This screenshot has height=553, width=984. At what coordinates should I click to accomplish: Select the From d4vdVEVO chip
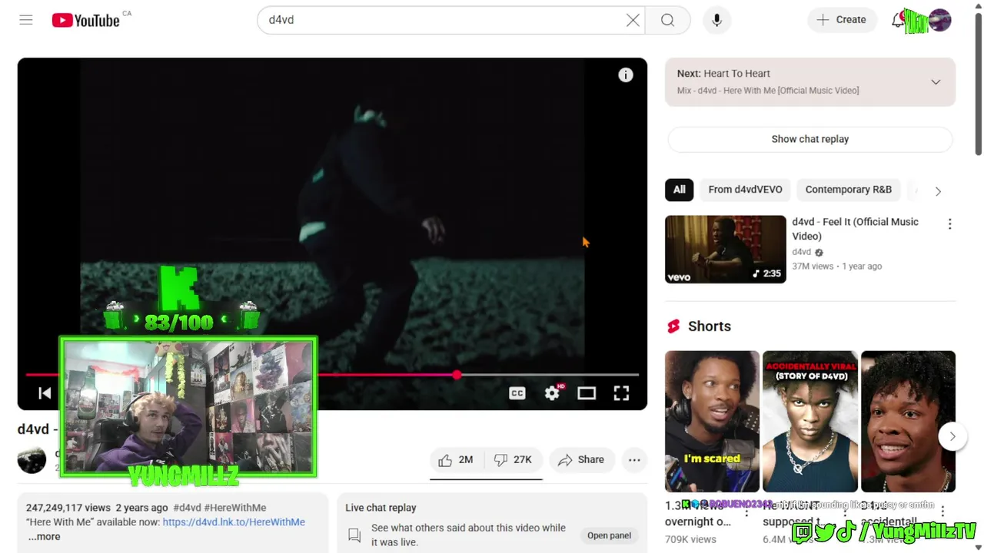pyautogui.click(x=745, y=190)
